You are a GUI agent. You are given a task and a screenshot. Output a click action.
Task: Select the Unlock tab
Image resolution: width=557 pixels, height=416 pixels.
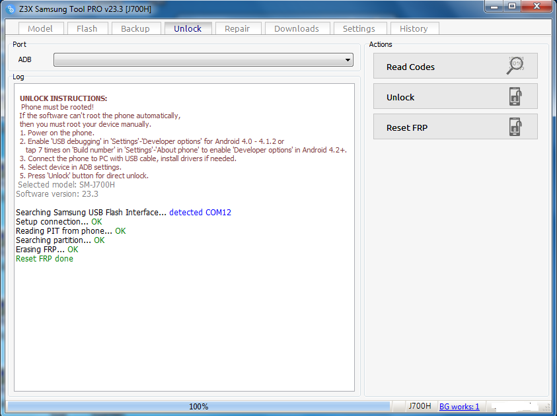click(188, 28)
